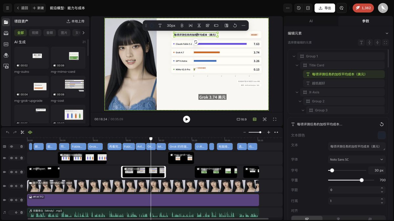This screenshot has width=394, height=221.
Task: Select the scissors split tool in timeline
Action: tap(22, 132)
